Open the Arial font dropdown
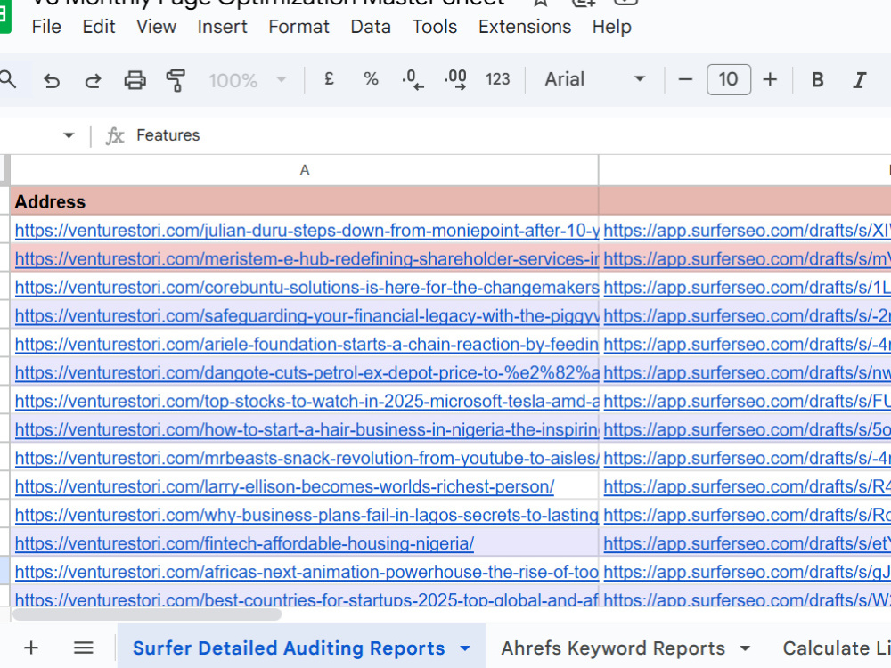The width and height of the screenshot is (891, 668). tap(595, 79)
